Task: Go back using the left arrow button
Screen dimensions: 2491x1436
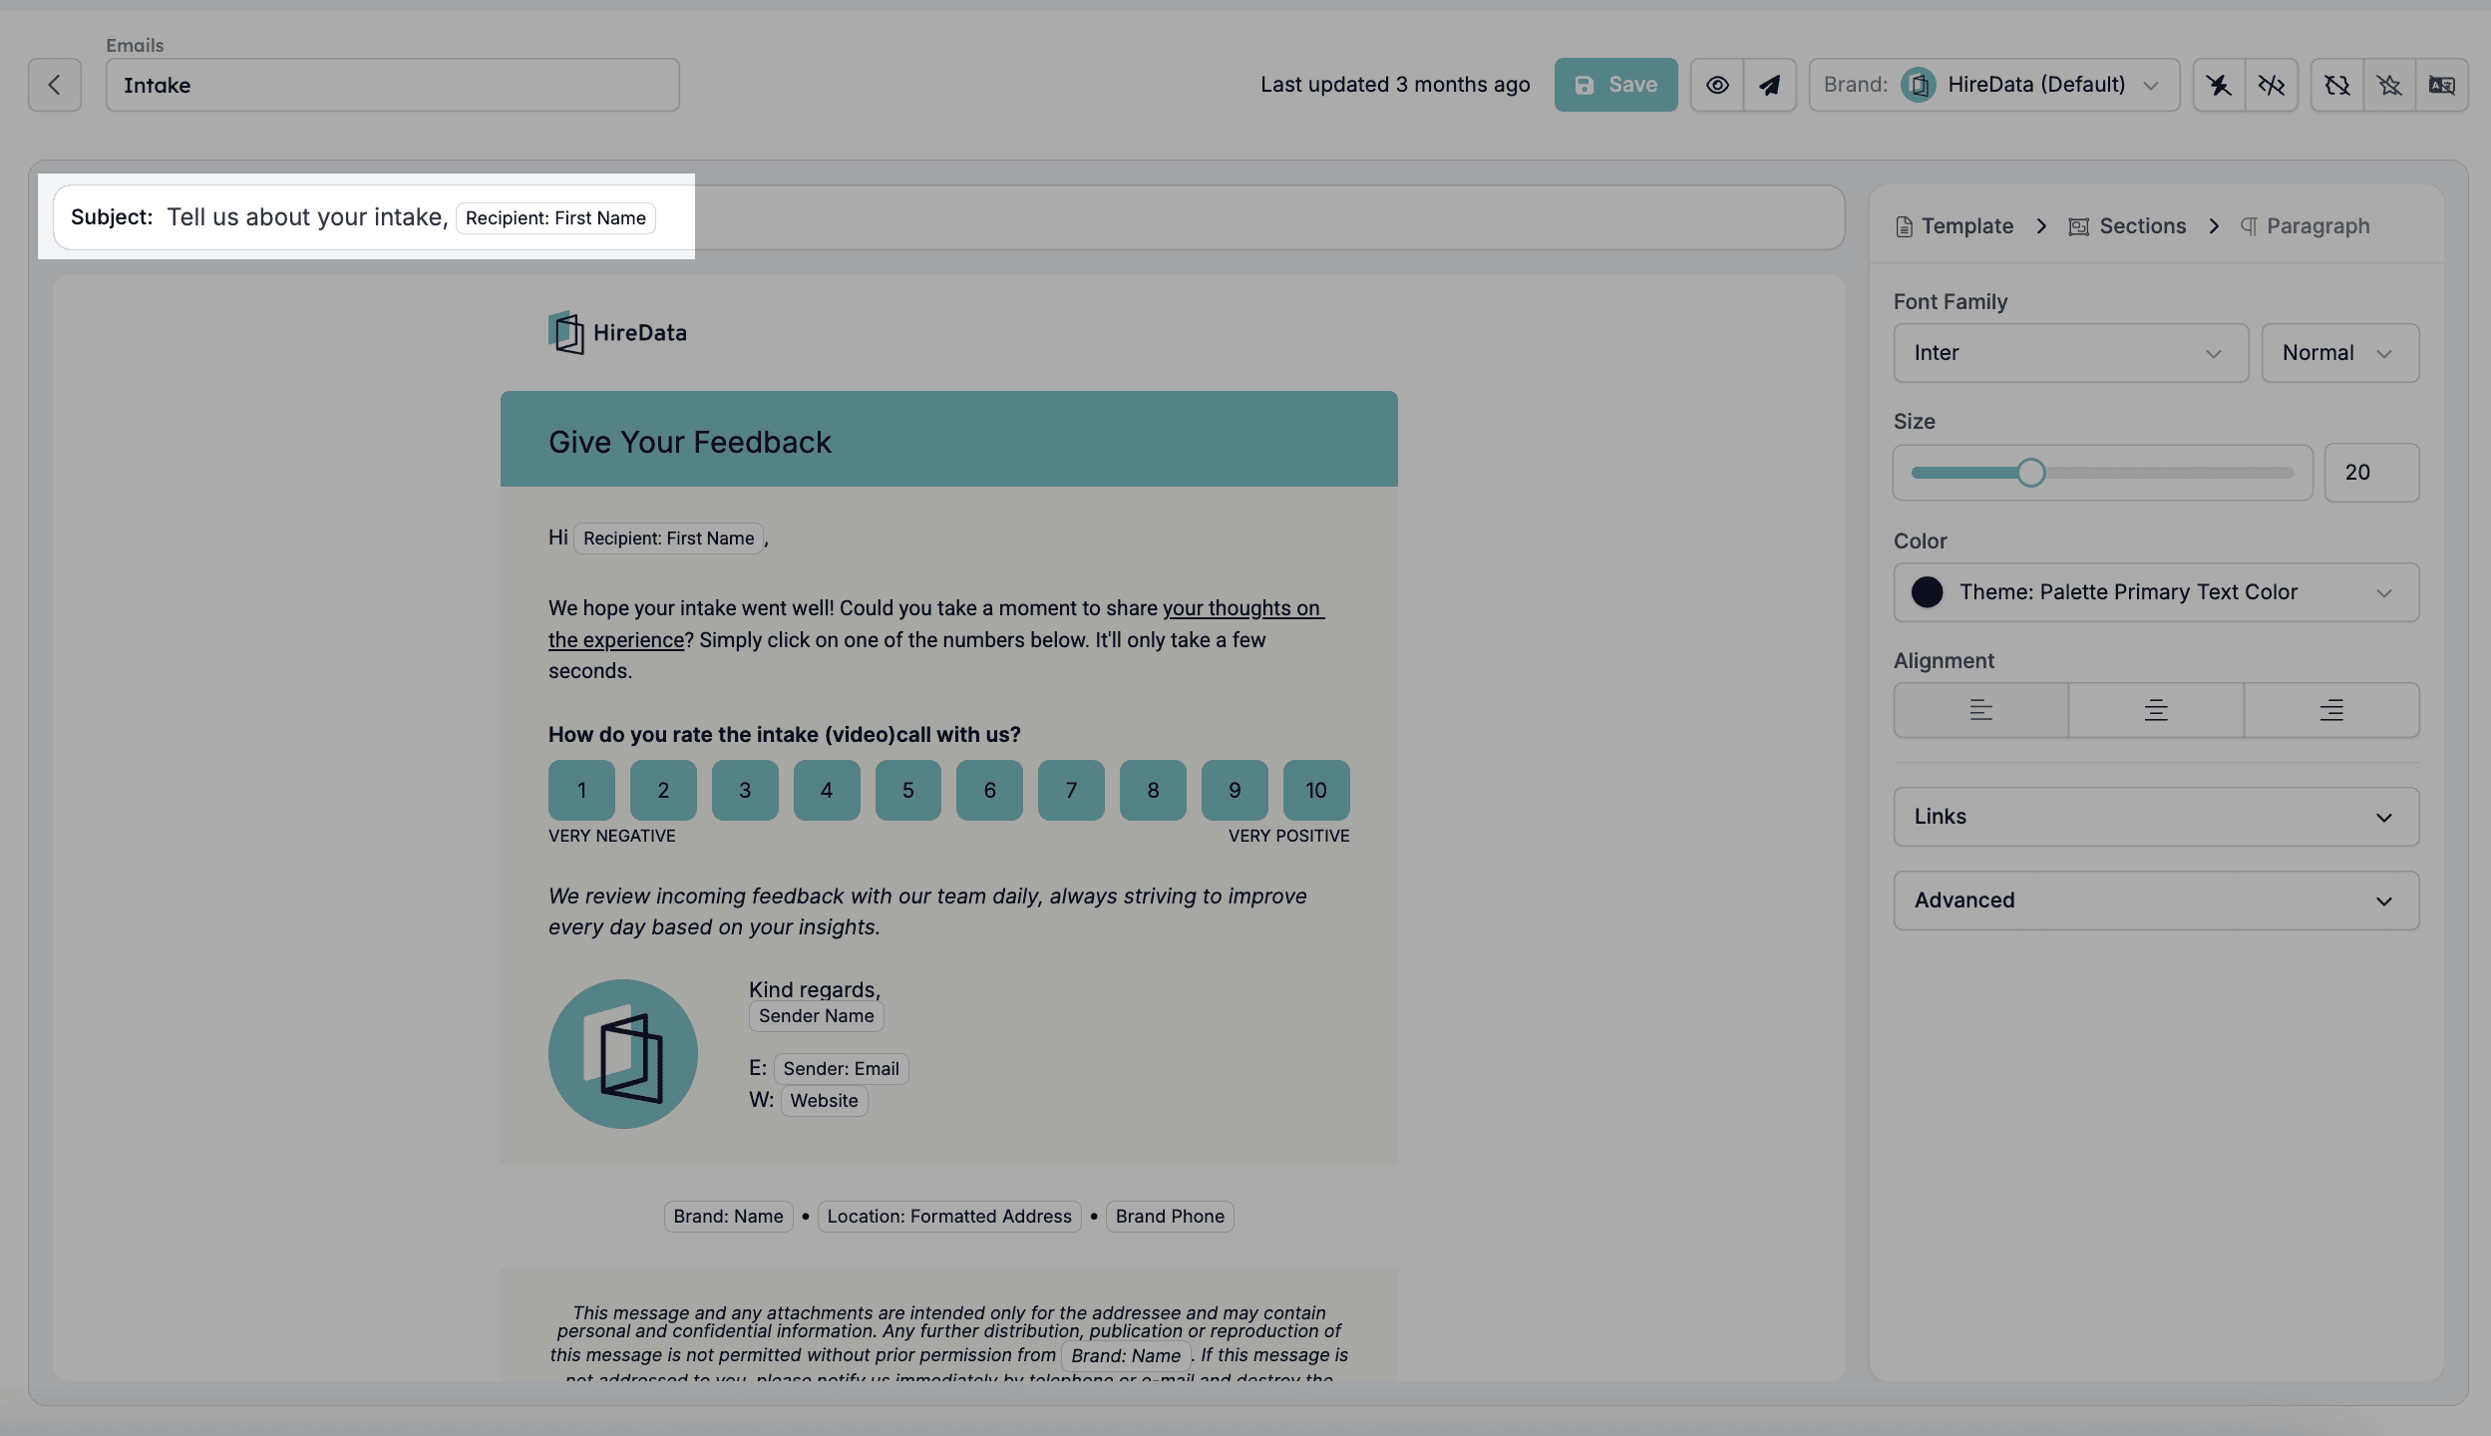Action: [55, 85]
